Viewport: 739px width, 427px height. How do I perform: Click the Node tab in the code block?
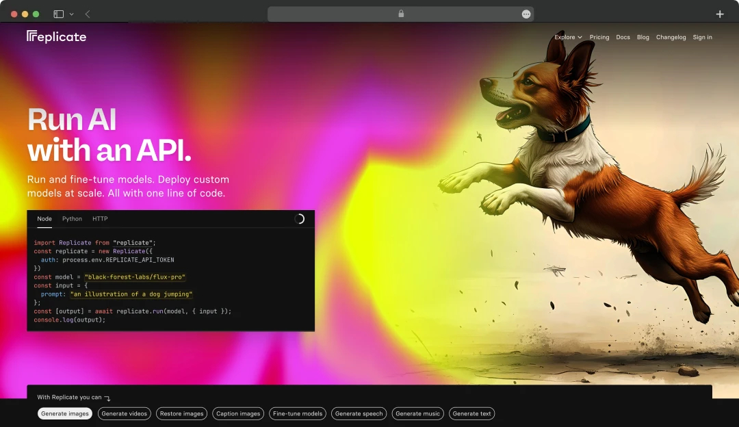point(44,218)
